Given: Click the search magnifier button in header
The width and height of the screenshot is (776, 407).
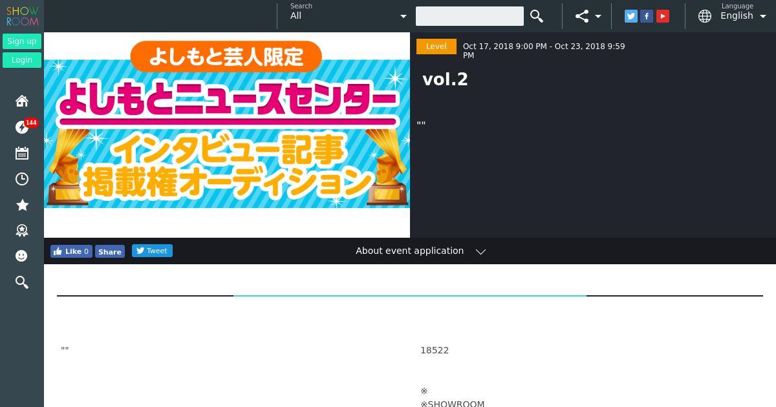Looking at the screenshot, I should (537, 16).
